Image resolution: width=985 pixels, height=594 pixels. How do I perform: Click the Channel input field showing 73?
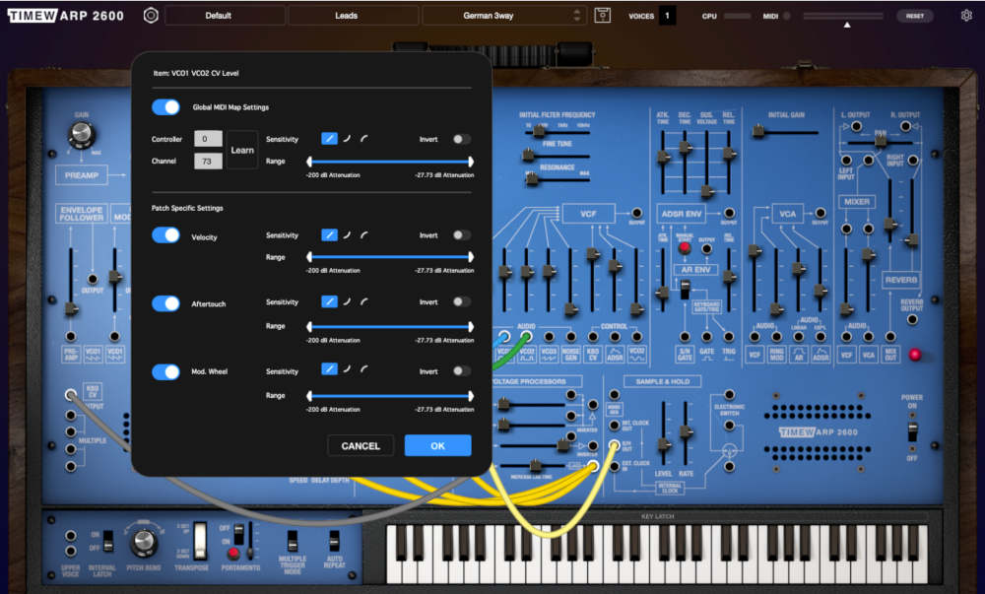click(x=208, y=161)
